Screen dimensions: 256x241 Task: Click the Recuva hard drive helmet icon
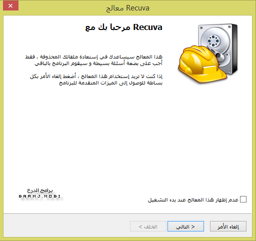(208, 53)
